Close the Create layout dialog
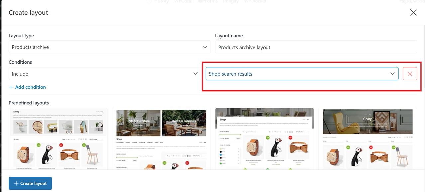The width and height of the screenshot is (425, 192). point(413,13)
